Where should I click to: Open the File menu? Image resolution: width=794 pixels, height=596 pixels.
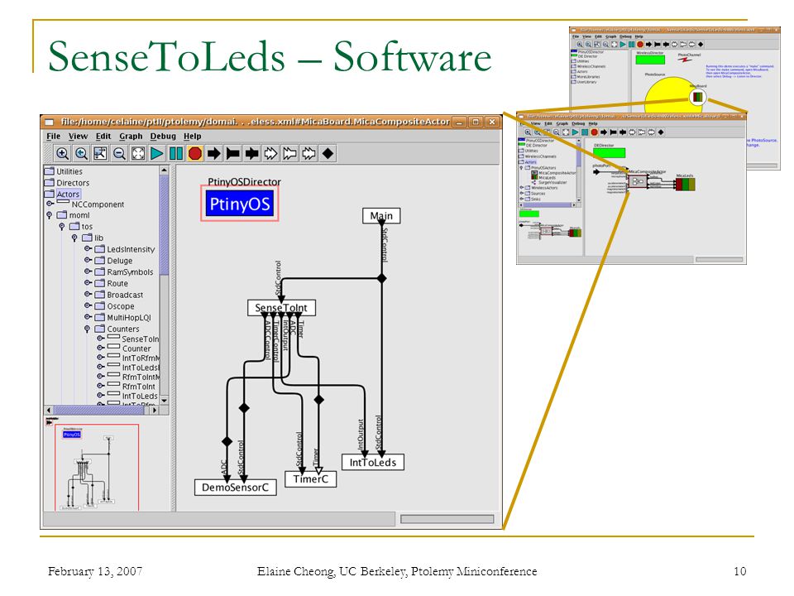pos(53,137)
